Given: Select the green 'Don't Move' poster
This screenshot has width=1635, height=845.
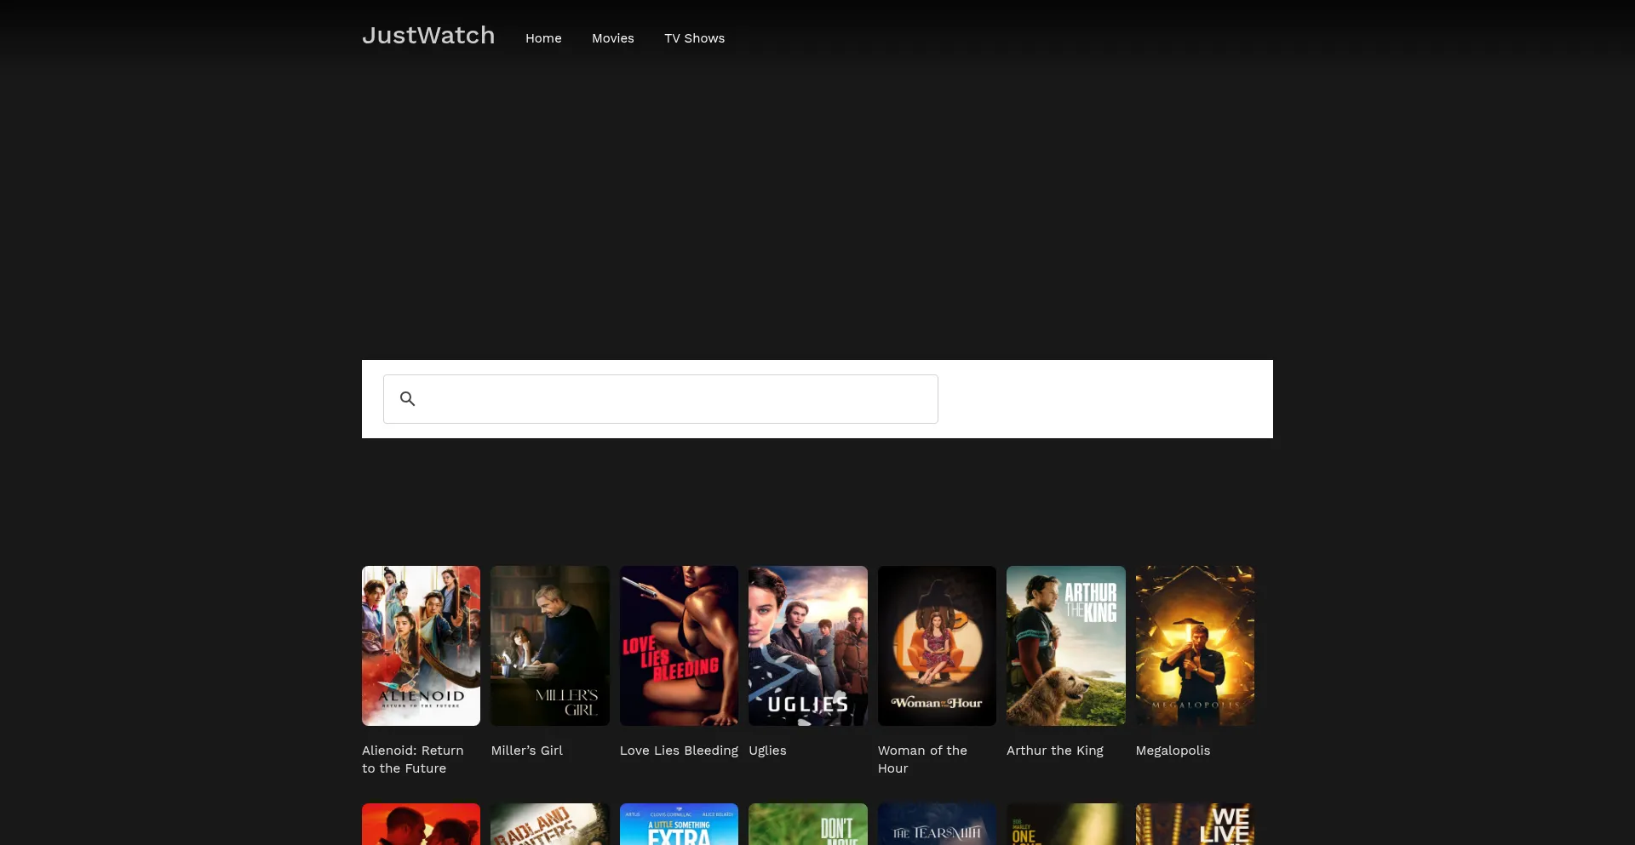Looking at the screenshot, I should point(808,825).
